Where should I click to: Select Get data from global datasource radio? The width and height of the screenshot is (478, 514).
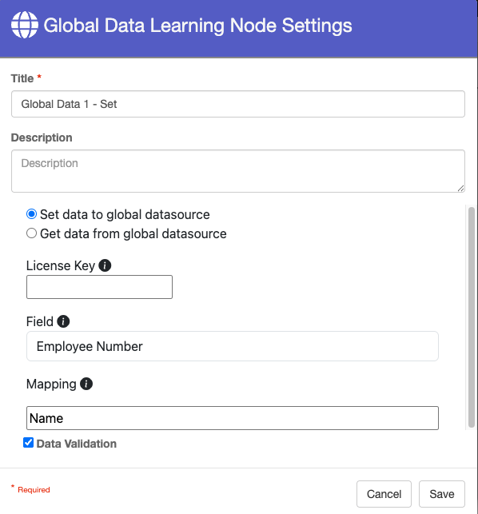pos(31,233)
